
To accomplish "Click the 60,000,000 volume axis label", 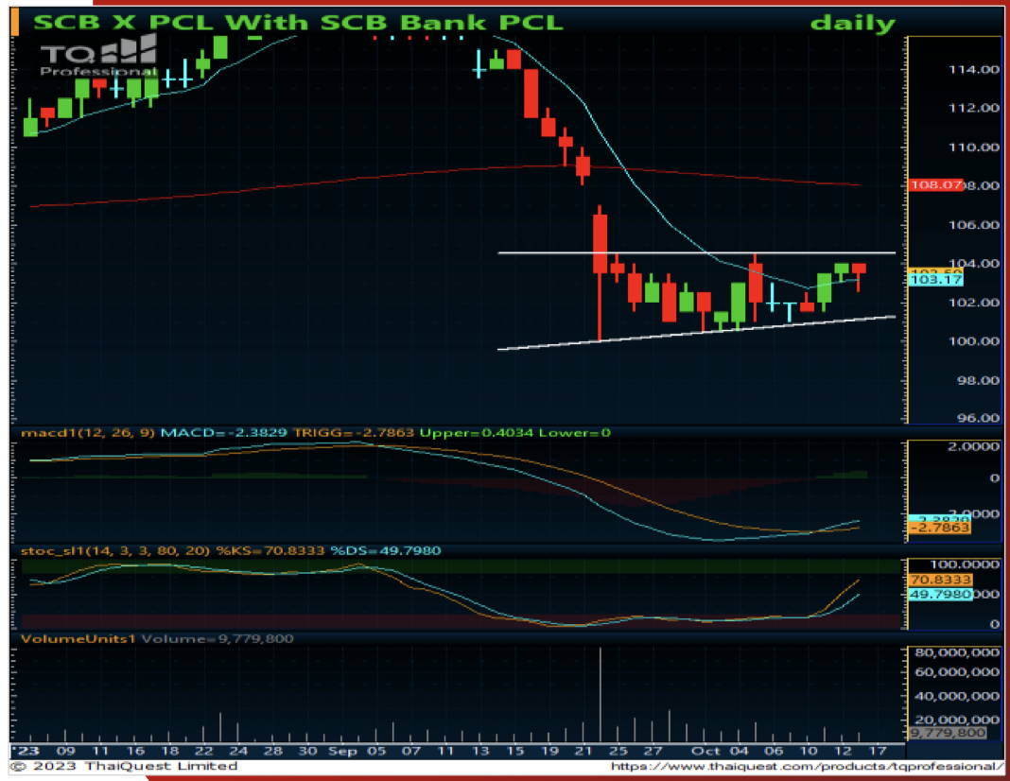I will 956,672.
